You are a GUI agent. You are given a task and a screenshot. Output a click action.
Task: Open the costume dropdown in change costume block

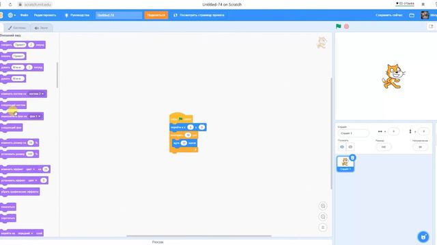36,94
